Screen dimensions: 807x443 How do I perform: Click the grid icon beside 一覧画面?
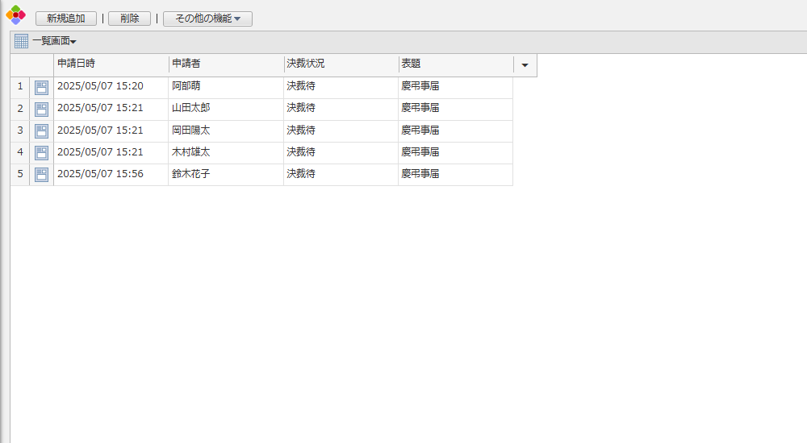(x=21, y=41)
